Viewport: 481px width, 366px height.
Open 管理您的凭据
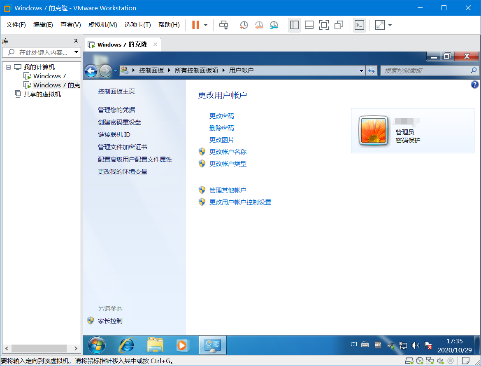116,110
